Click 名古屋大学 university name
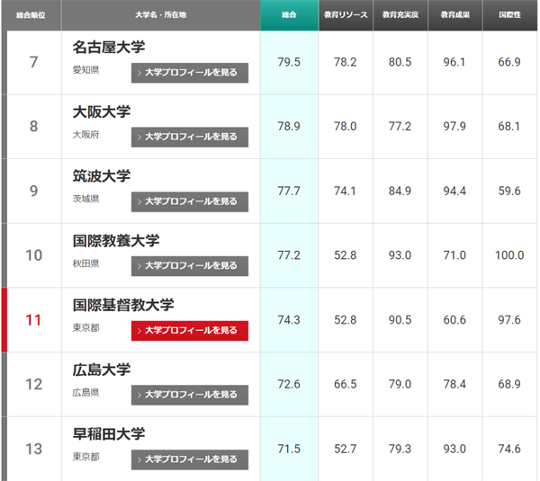The height and width of the screenshot is (481, 540). click(x=108, y=48)
